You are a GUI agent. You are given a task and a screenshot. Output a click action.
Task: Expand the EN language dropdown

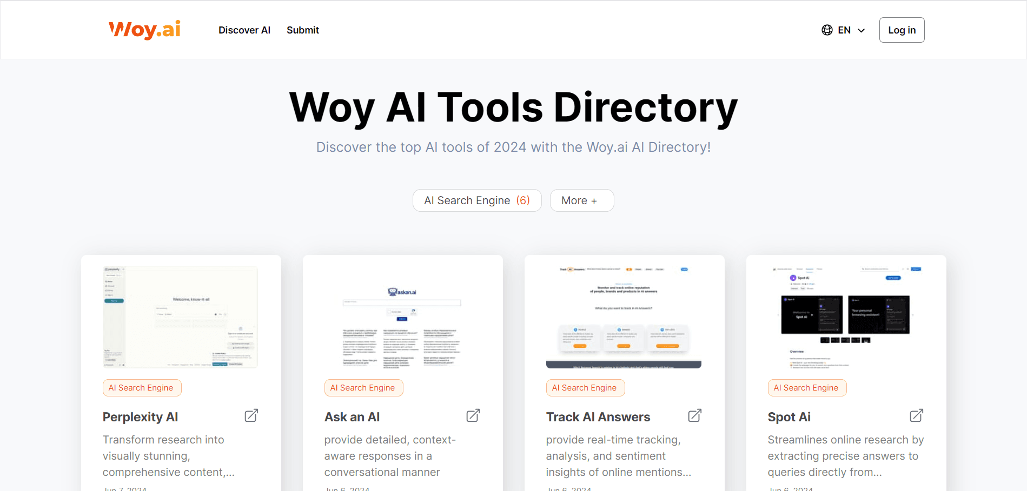point(844,30)
